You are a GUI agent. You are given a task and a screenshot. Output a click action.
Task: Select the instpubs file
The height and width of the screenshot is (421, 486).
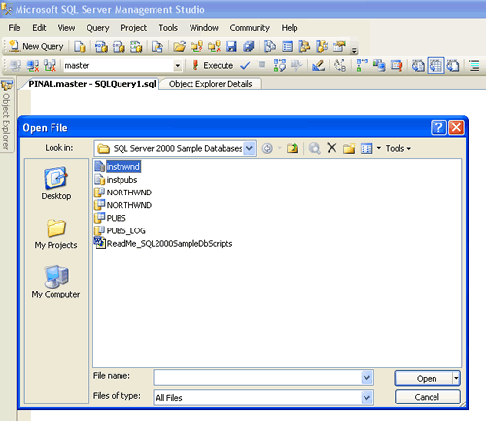point(116,180)
